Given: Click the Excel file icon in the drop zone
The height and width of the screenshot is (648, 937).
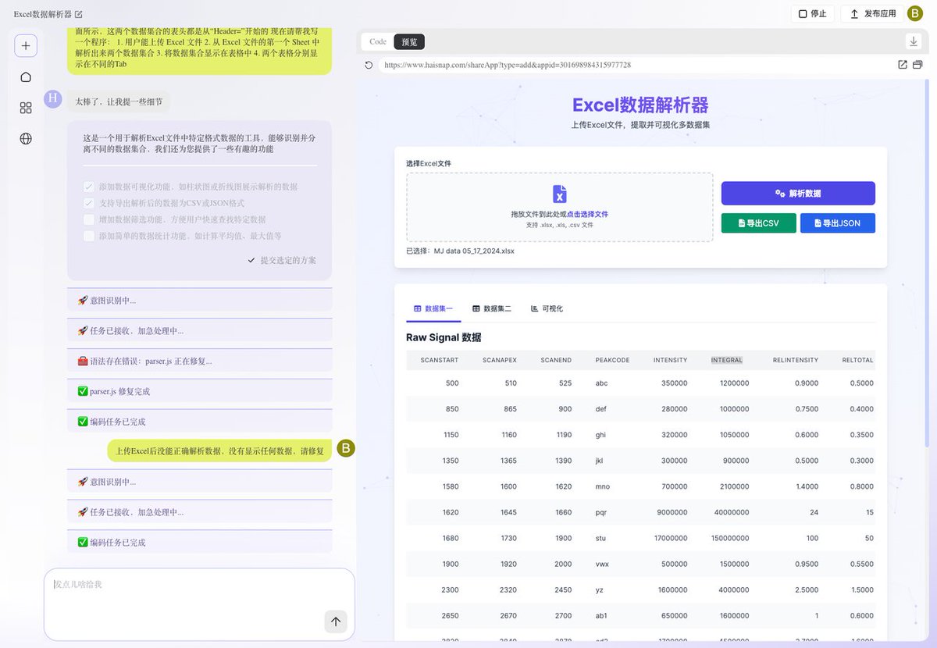Looking at the screenshot, I should click(x=558, y=195).
